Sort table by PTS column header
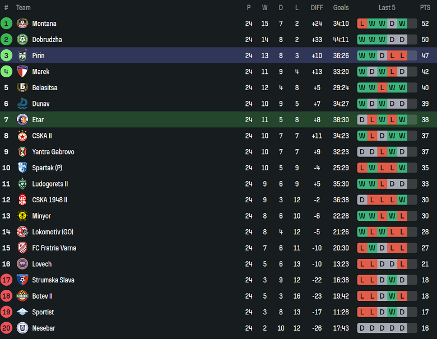 (425, 8)
